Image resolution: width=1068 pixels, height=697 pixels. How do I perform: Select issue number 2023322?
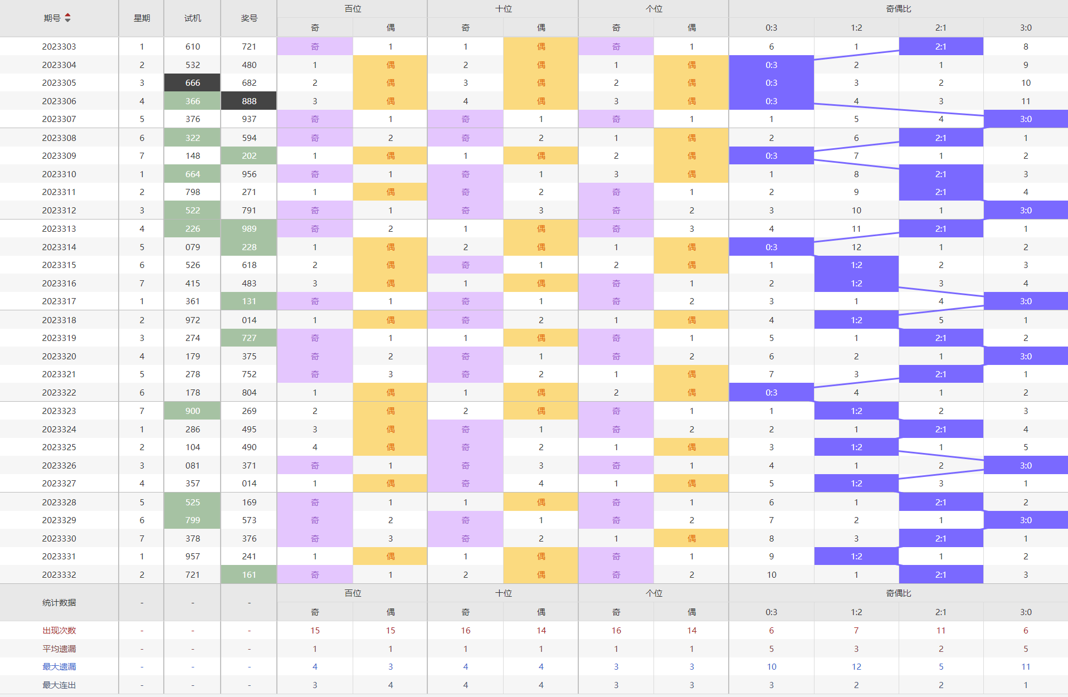(59, 392)
